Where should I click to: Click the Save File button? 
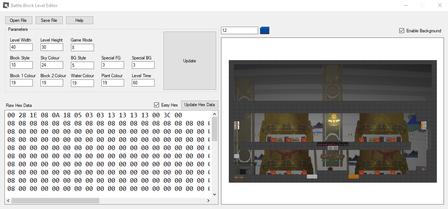49,20
